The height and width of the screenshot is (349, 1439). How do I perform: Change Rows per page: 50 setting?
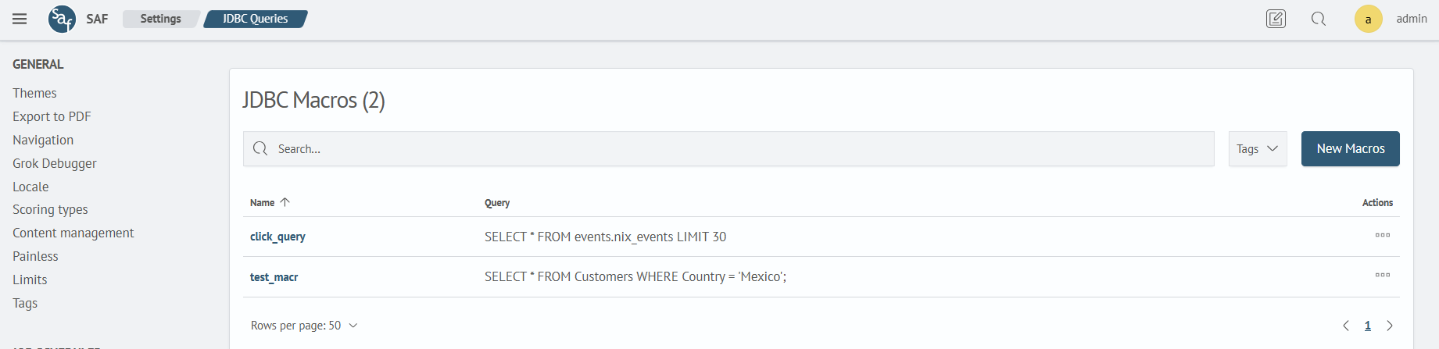304,326
